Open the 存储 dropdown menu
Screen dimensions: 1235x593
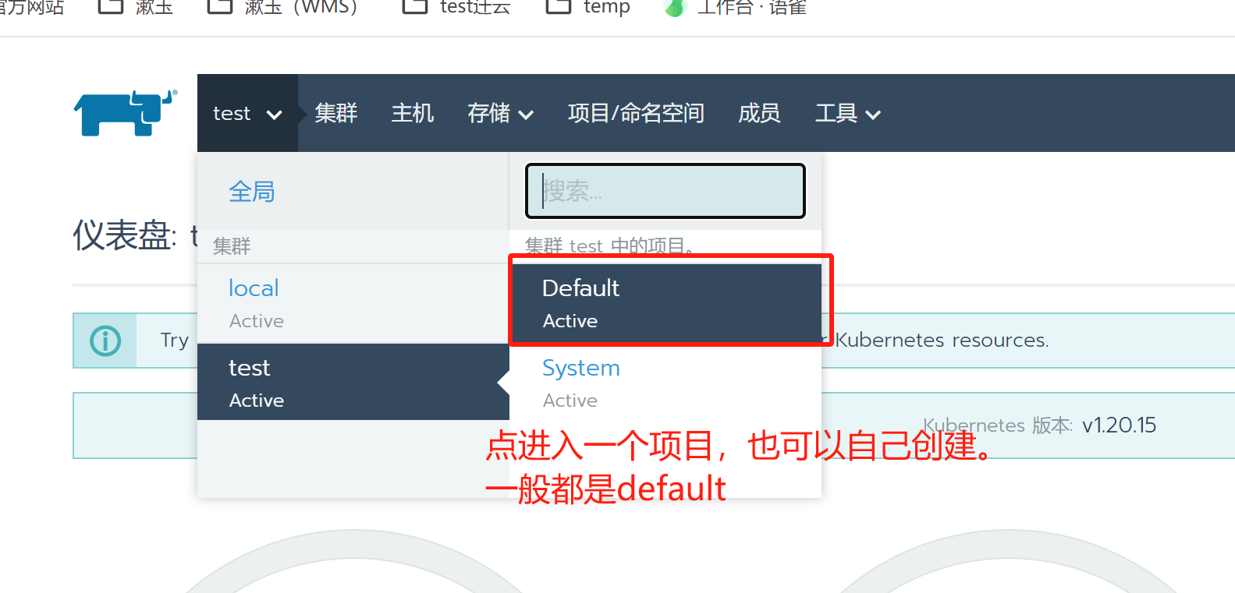(x=500, y=114)
